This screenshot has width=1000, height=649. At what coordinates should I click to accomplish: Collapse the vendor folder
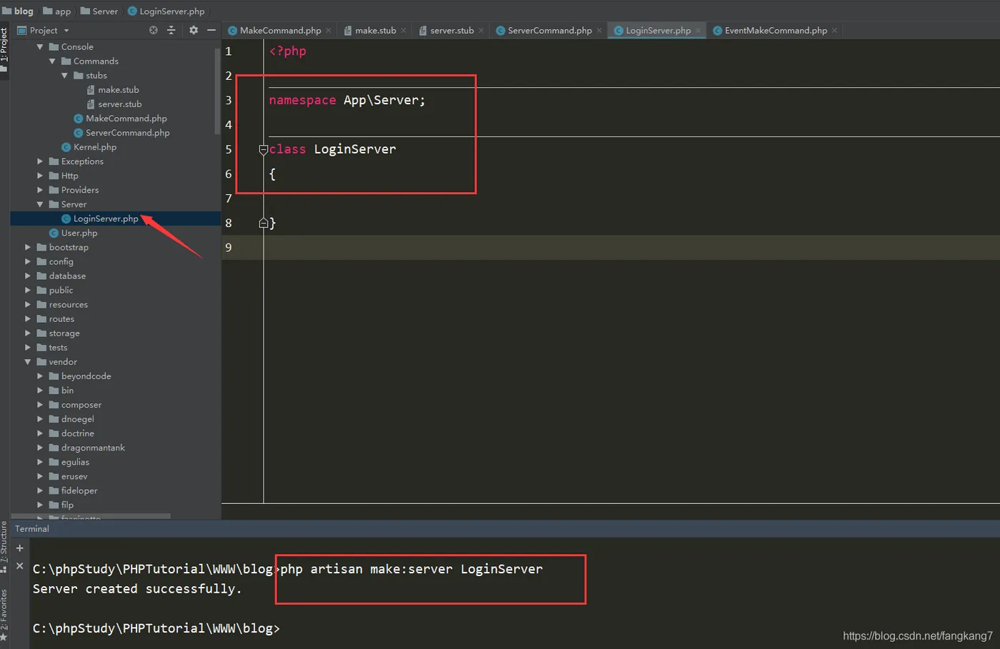click(x=28, y=362)
